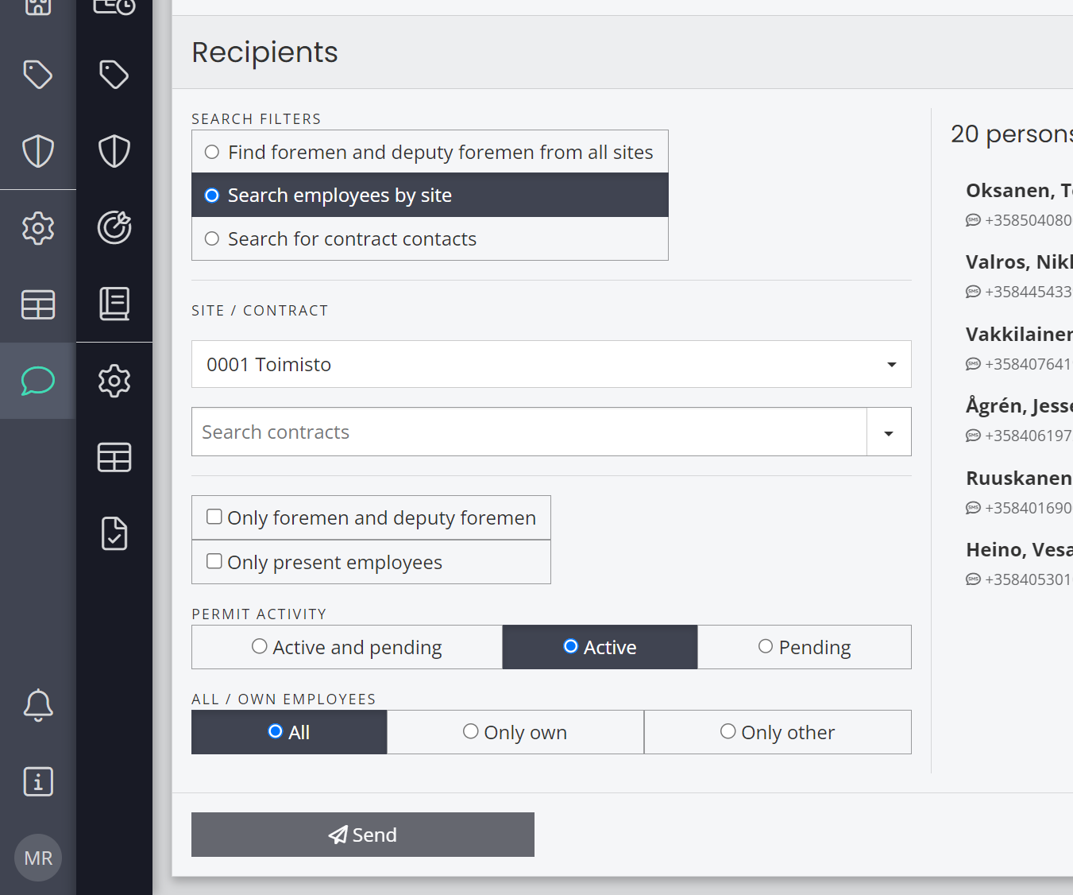
Task: Focus the Search contracts input field
Action: 529,432
